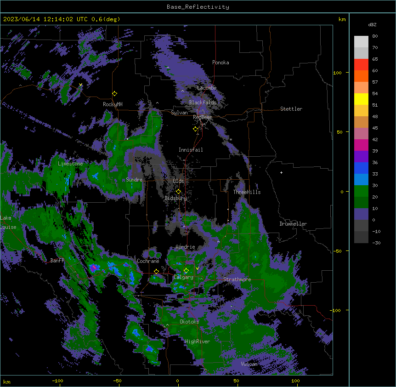396x387 pixels.
Task: Click the Didsbury town label
Action: click(176, 198)
